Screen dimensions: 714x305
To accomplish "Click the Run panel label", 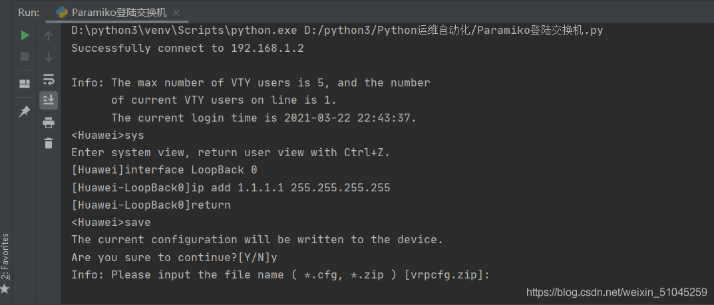I will pyautogui.click(x=29, y=13).
